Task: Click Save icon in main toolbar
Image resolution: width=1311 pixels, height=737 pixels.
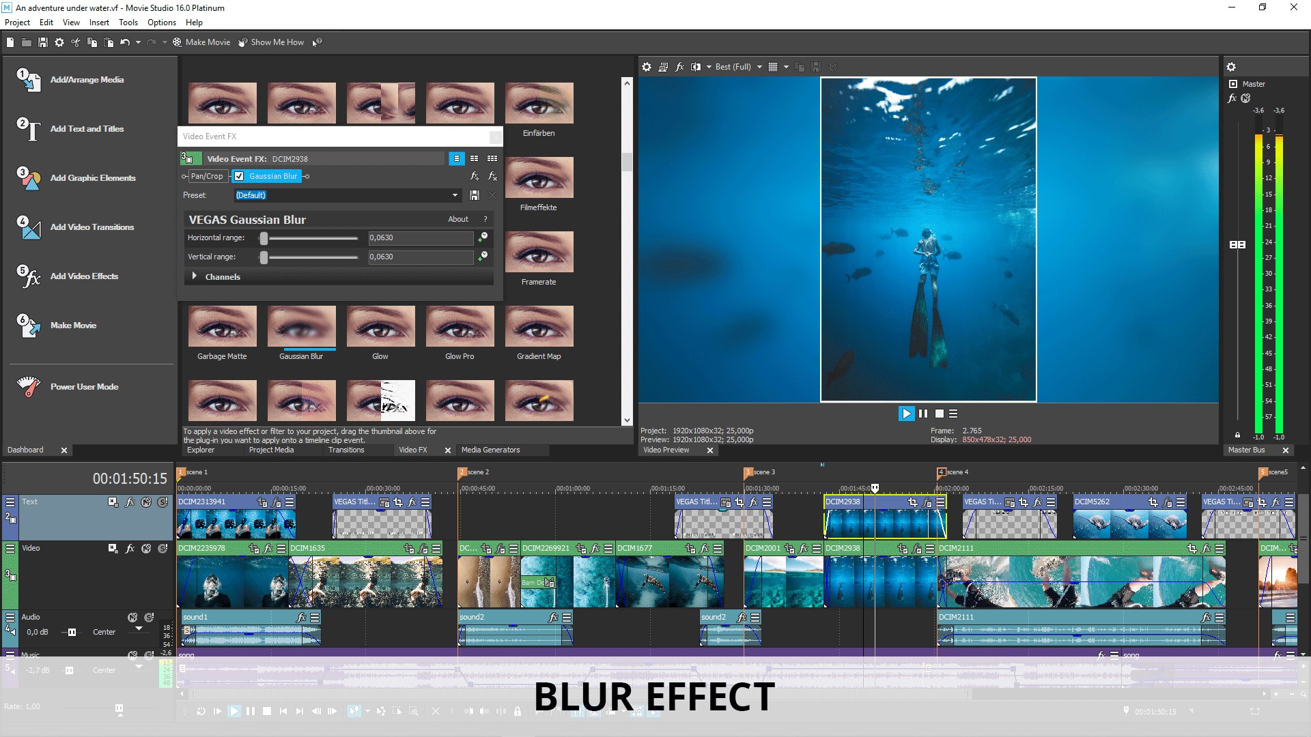Action: [42, 42]
